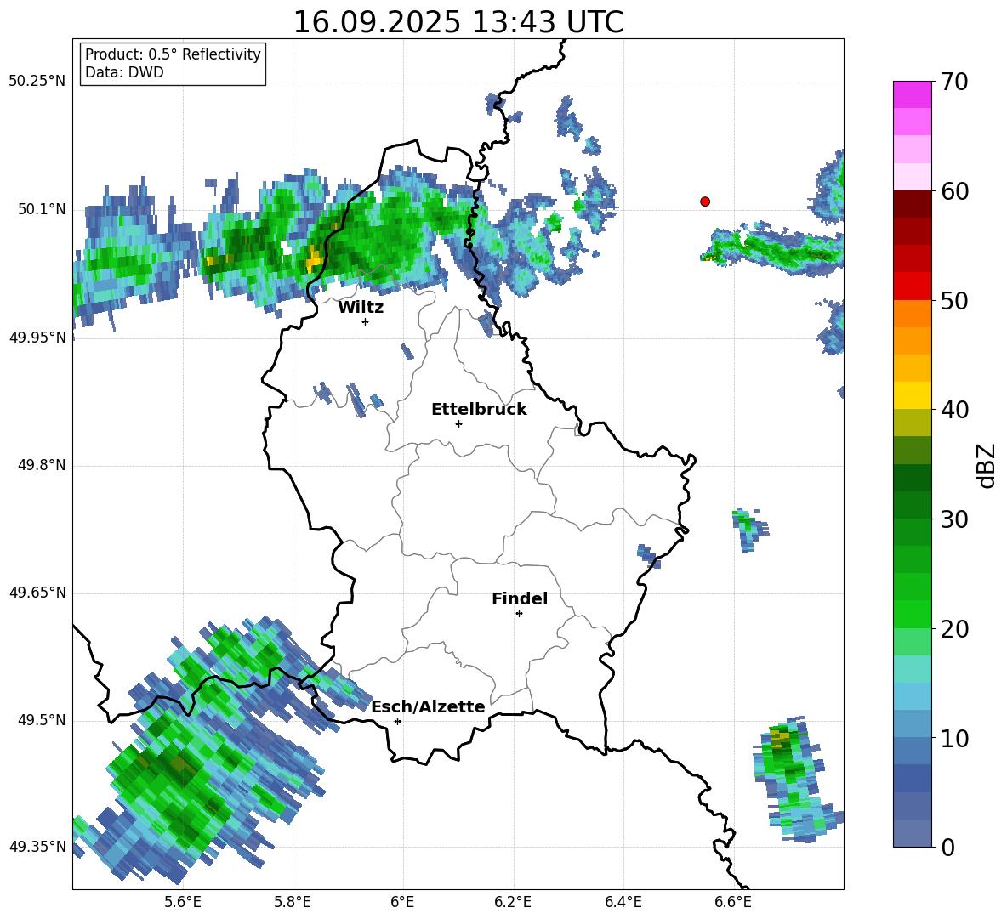This screenshot has height=919, width=1007.
Task: Click the 30 value on the colorbar
Action: [x=954, y=519]
